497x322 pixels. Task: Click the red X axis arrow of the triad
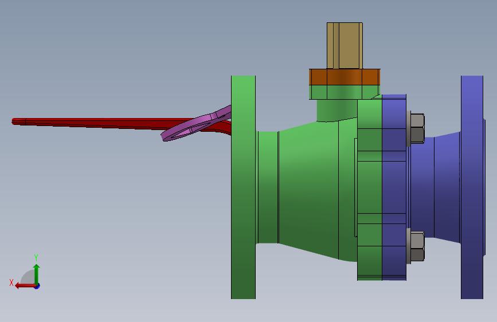[x=25, y=286]
